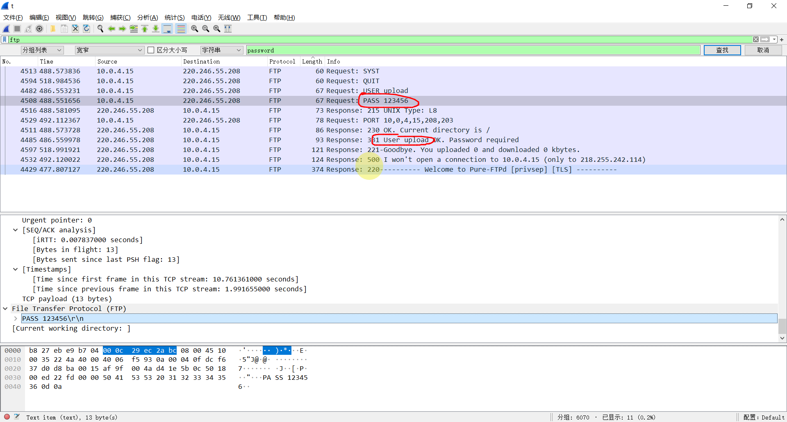
Task: Click the Source column header
Action: (x=138, y=61)
